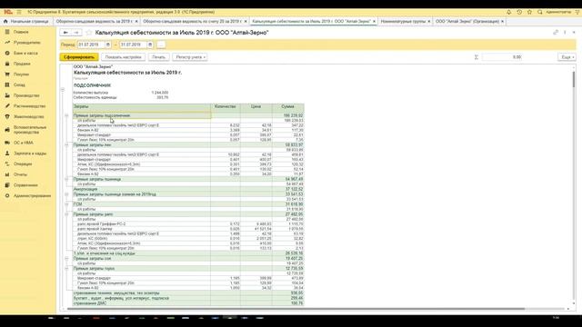Collapse the Прямые затраты рапс group

click(x=66, y=214)
